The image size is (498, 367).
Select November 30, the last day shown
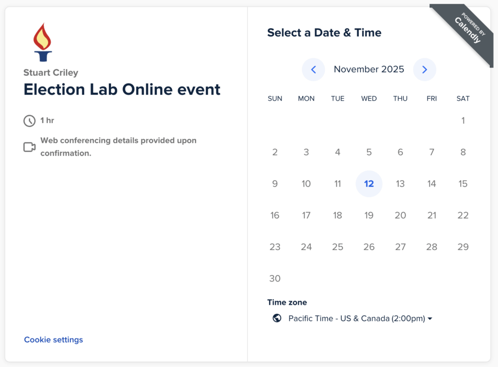click(x=275, y=278)
